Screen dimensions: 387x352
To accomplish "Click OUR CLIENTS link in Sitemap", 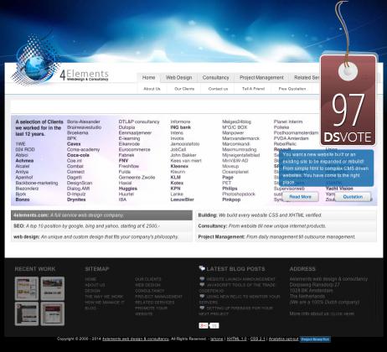I will (148, 279).
